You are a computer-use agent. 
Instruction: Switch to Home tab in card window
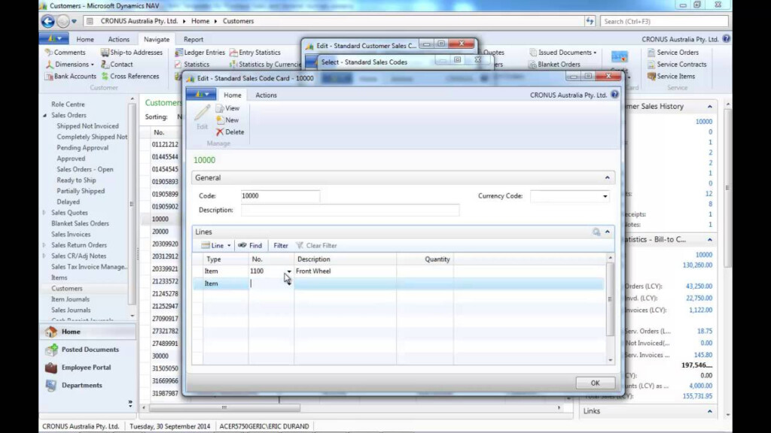[x=233, y=95]
